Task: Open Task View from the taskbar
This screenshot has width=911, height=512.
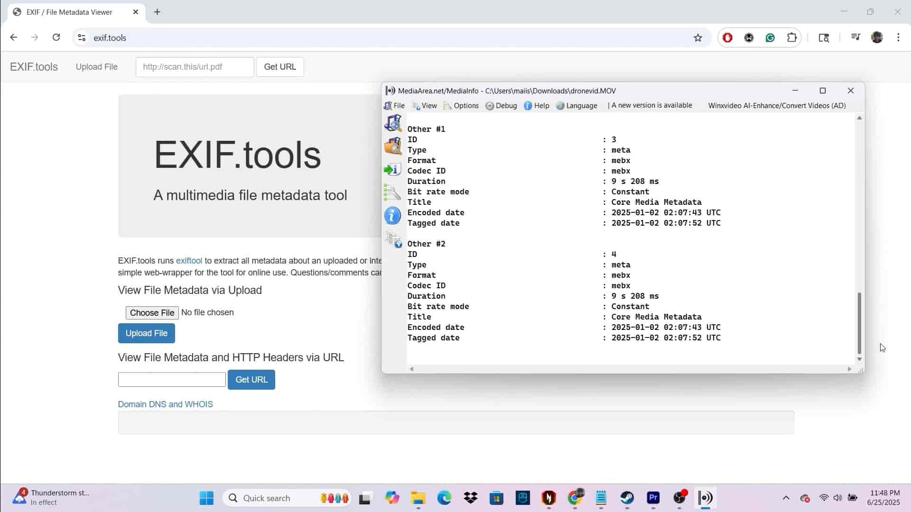Action: 364,498
